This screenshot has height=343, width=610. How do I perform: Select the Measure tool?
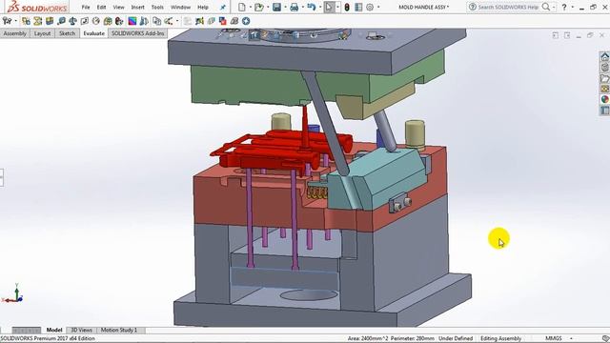61,21
